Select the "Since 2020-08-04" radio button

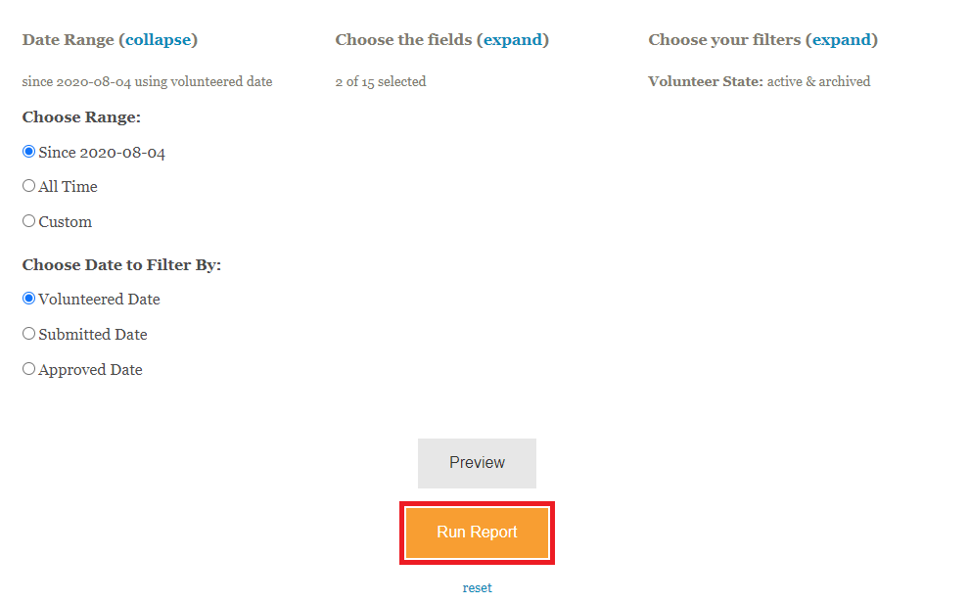pos(29,152)
